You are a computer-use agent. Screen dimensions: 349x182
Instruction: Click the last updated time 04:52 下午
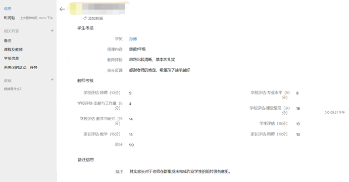tap(46, 18)
